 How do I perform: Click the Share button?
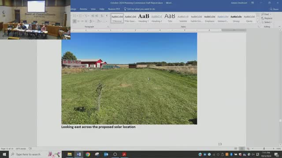(x=274, y=9)
